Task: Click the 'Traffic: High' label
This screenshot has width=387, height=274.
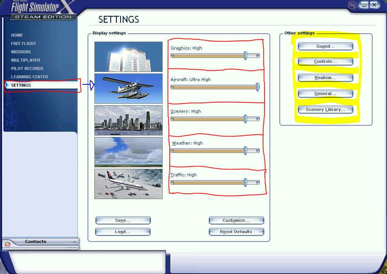Action: pyautogui.click(x=183, y=175)
